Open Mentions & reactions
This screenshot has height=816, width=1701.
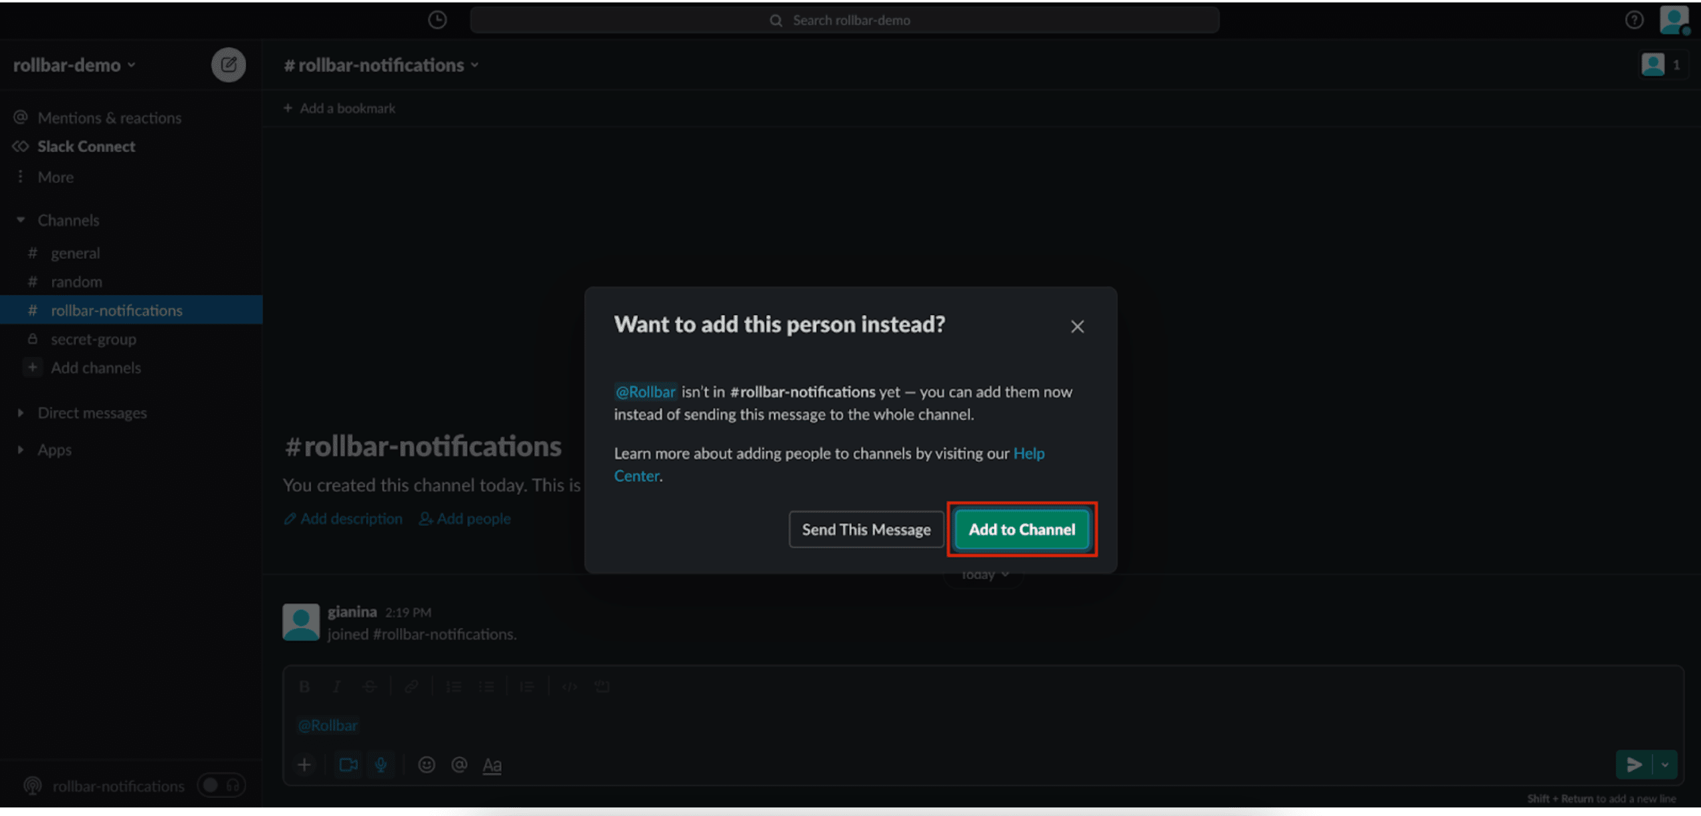(x=97, y=118)
